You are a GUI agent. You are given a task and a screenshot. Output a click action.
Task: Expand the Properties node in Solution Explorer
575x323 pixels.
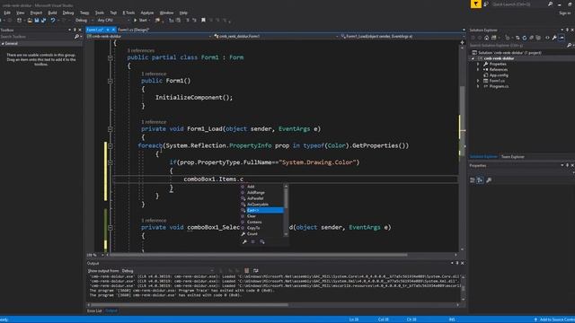(478, 64)
